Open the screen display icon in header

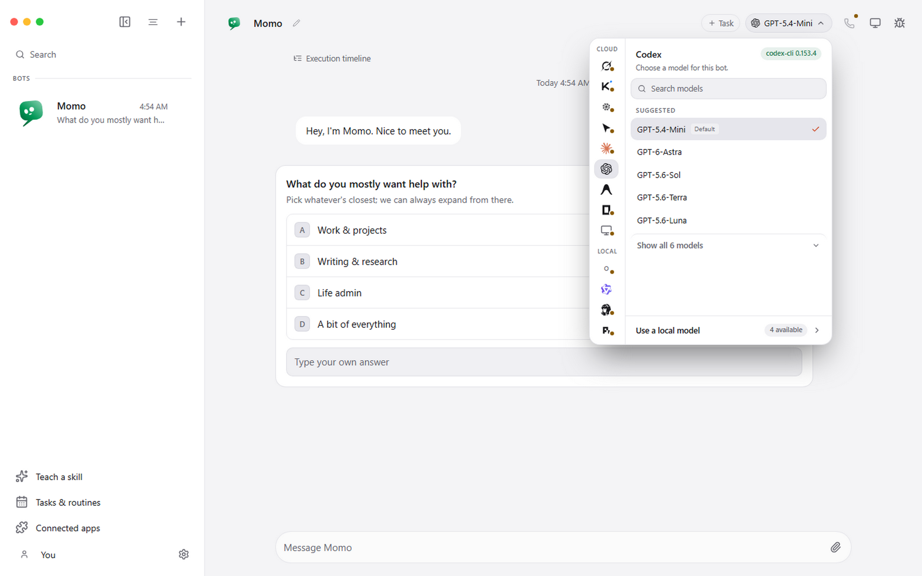(875, 23)
